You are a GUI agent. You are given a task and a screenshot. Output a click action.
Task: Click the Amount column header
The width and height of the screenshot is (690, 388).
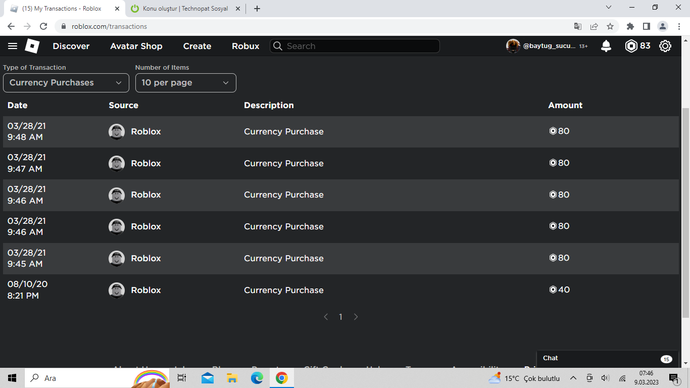click(x=565, y=106)
